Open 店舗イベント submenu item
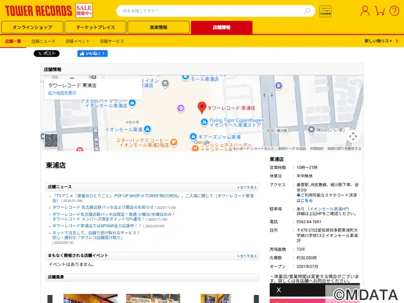 (77, 41)
